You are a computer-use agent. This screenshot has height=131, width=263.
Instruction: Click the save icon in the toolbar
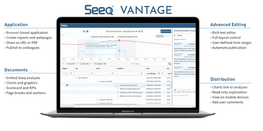(x=84, y=31)
